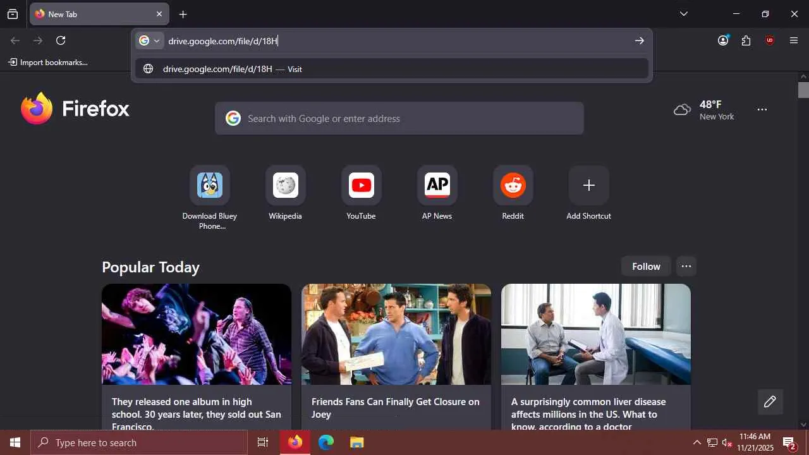The image size is (809, 455).
Task: Click the muted volume tray icon
Action: pyautogui.click(x=727, y=442)
